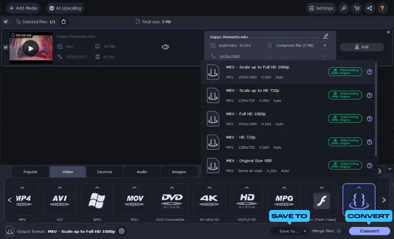Image resolution: width=394 pixels, height=239 pixels.
Task: Expand MPG presets with its up arrow
Action: click(x=284, y=188)
